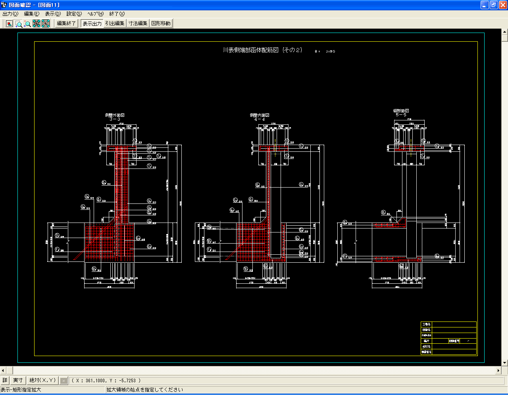The image size is (508, 395).
Task: Click the 絶対(X,Y) coordinate mode button
Action: point(43,380)
